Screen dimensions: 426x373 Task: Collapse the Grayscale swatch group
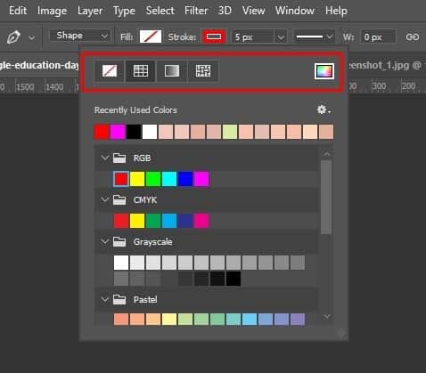tap(104, 241)
